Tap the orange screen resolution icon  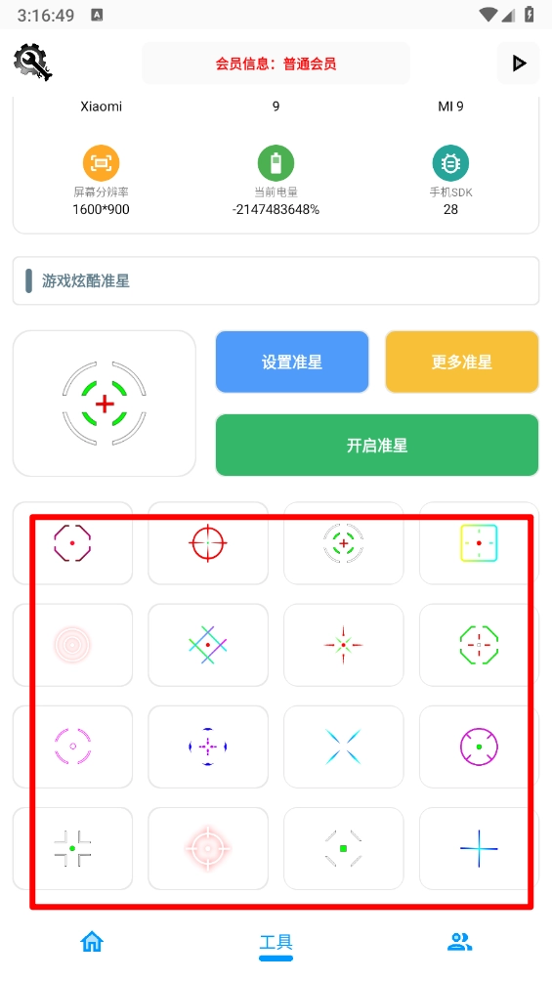coord(102,163)
